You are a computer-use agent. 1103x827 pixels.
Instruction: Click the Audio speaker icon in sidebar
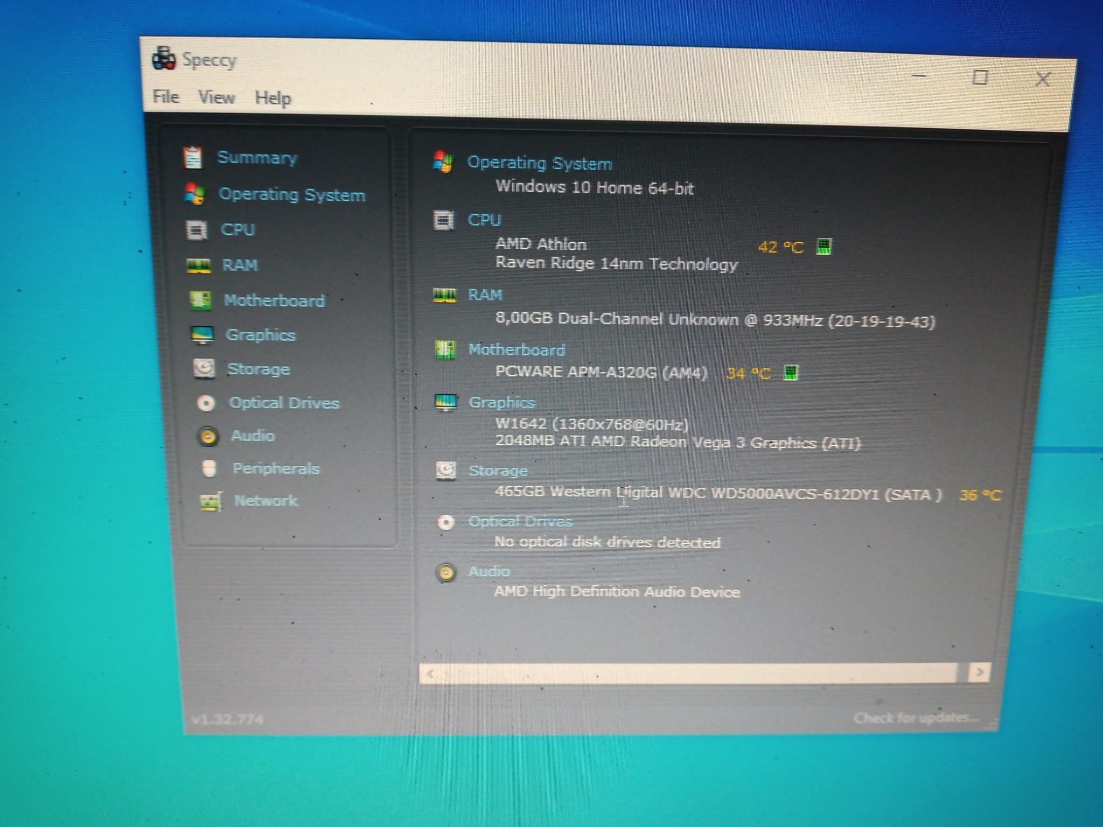(208, 436)
